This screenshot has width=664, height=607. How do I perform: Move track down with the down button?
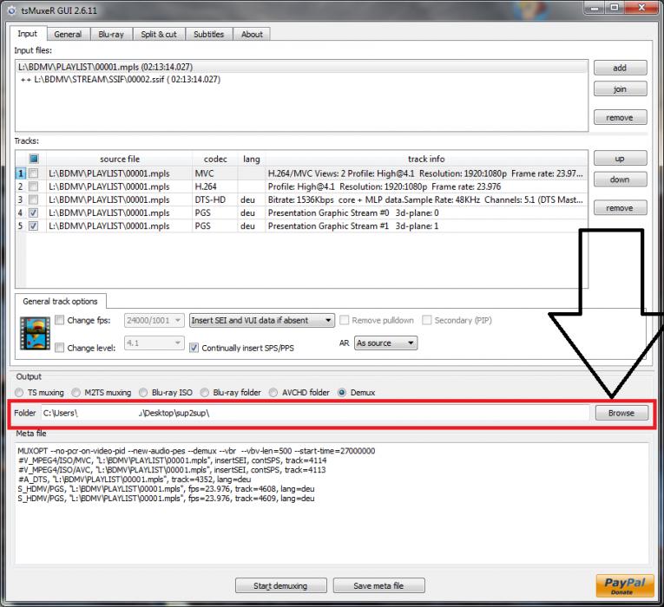(x=620, y=179)
